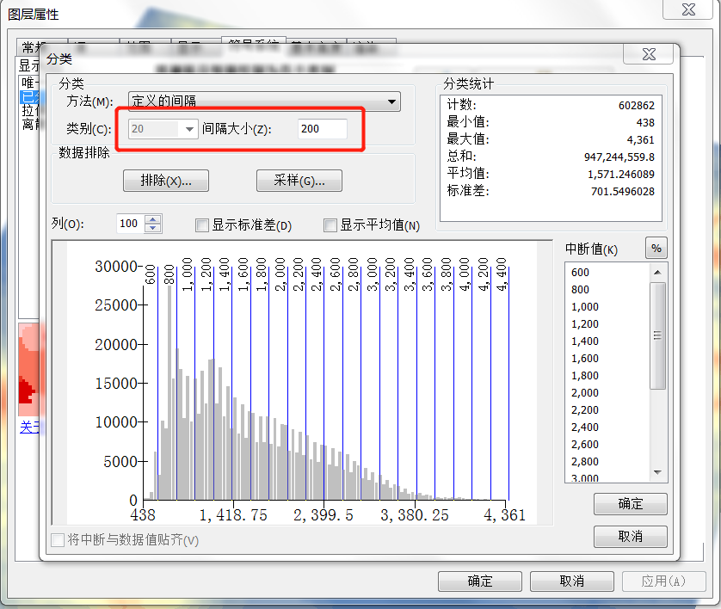This screenshot has width=721, height=609.
Task: Close the 图层属性 window
Action: 689,9
